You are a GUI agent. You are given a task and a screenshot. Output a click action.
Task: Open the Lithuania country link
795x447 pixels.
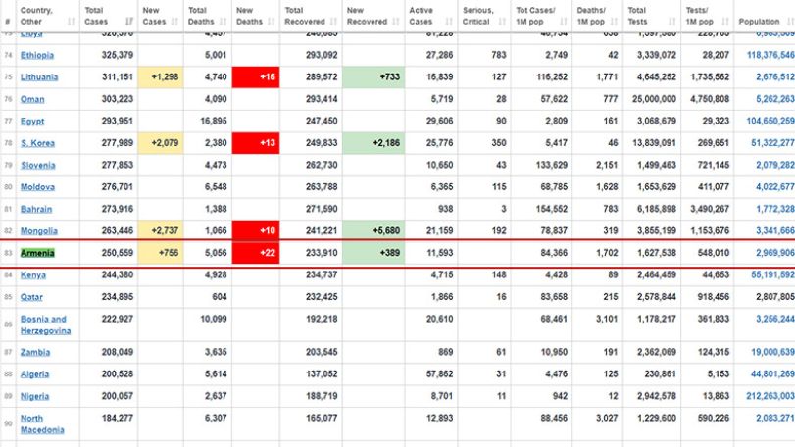(39, 77)
